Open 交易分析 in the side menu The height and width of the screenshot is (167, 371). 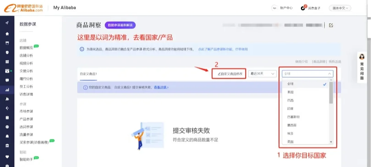26,71
